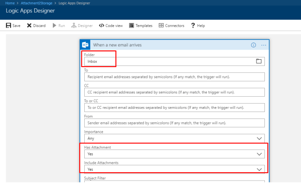Click the Discard X icon
The image size is (301, 187).
point(29,25)
